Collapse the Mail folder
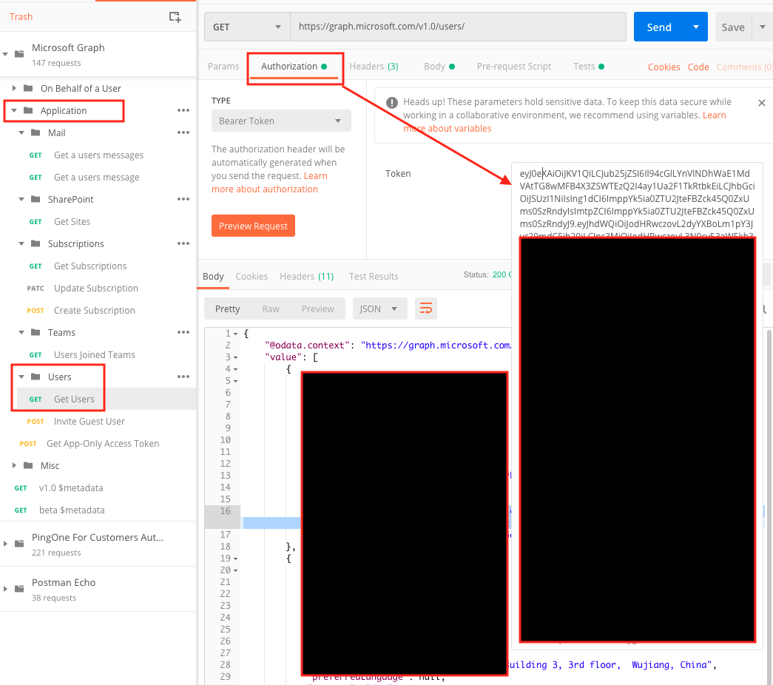773x685 pixels. (x=21, y=132)
